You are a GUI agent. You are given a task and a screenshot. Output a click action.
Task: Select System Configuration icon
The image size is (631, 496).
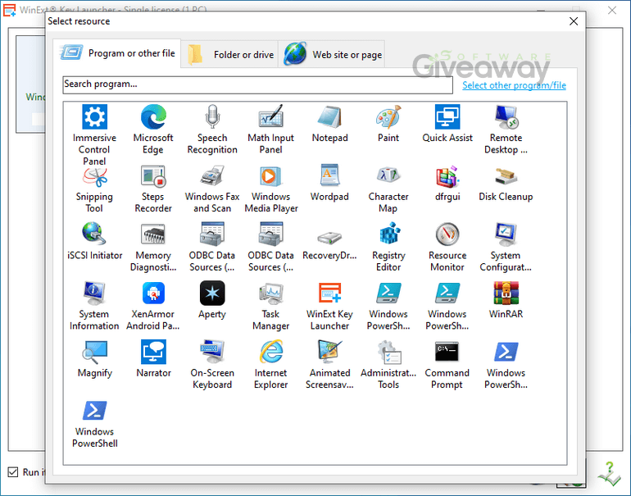tap(506, 234)
